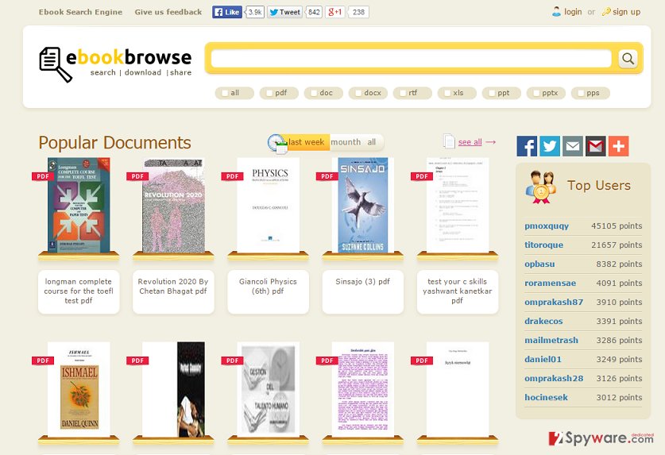
Task: Click 'Revolution 2020 By Chetan Bhagat pdf' title
Action: pos(173,286)
